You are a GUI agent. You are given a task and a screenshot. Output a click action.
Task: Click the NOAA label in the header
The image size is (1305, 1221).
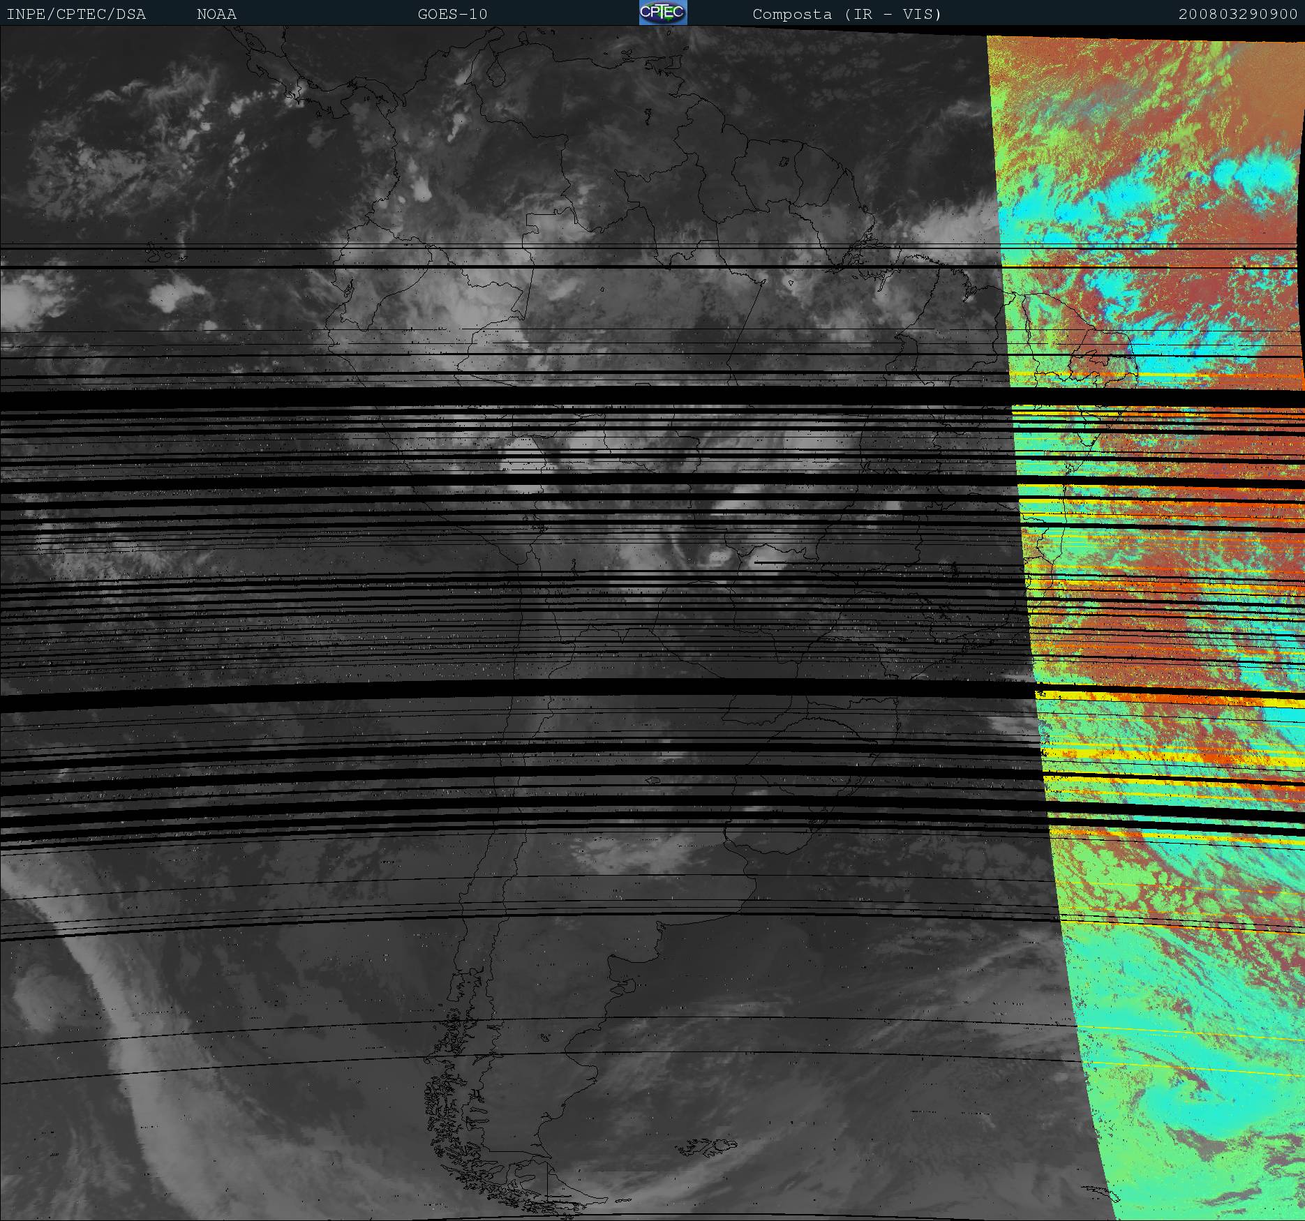tap(216, 14)
